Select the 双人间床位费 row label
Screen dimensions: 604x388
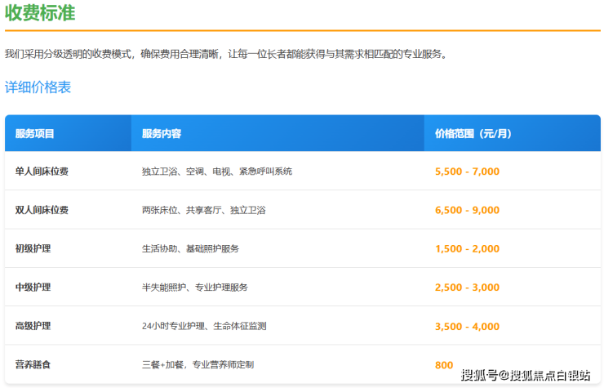coord(42,210)
